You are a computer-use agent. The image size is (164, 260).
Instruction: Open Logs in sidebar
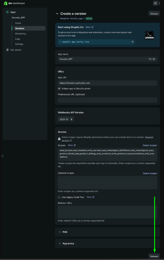point(17,39)
